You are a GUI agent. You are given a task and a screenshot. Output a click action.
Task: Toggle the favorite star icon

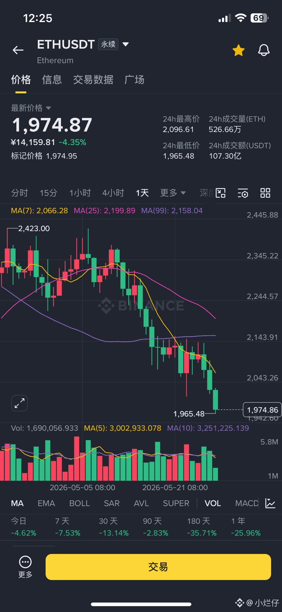(x=238, y=50)
